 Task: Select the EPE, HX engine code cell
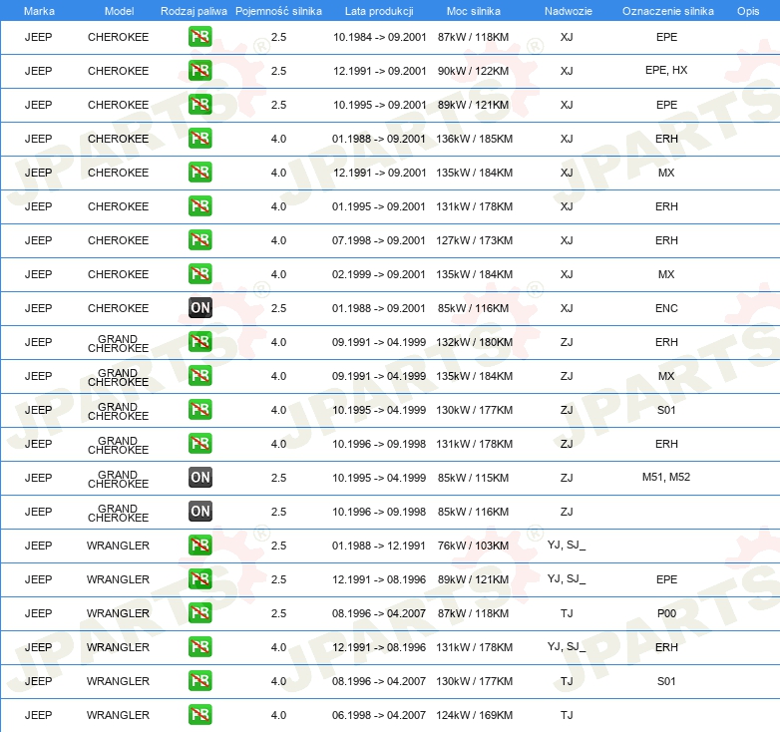click(666, 70)
